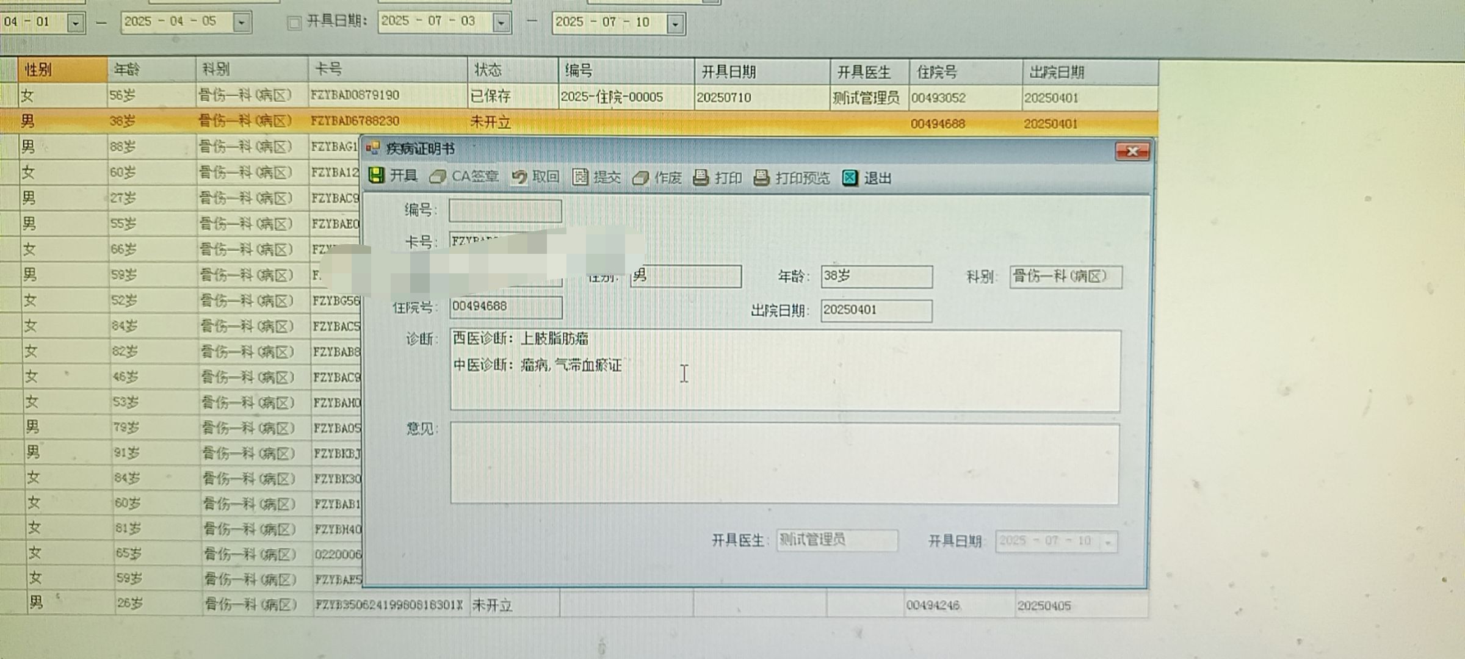This screenshot has height=659, width=1465.
Task: Click the 打印 printer icon
Action: pyautogui.click(x=701, y=178)
